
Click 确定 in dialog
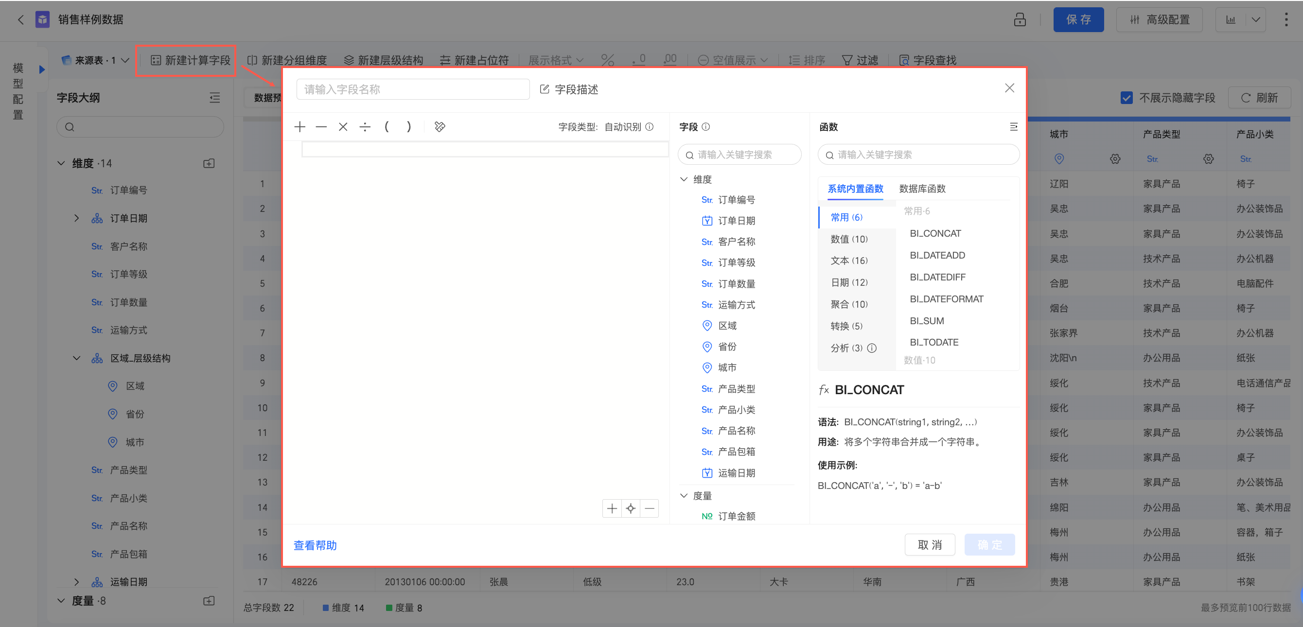989,544
